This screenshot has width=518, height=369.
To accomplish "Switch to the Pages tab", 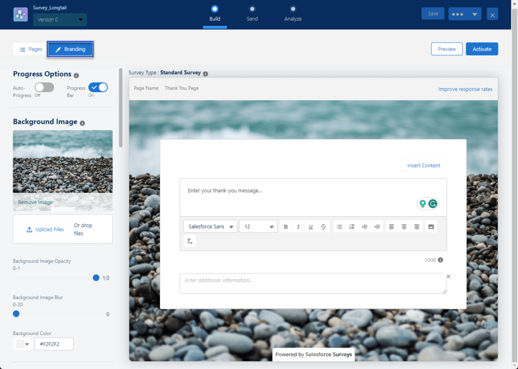I will tap(30, 49).
